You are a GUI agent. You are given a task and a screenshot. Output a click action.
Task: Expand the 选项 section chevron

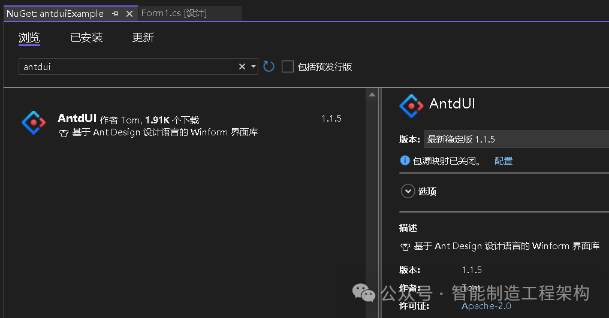[408, 191]
